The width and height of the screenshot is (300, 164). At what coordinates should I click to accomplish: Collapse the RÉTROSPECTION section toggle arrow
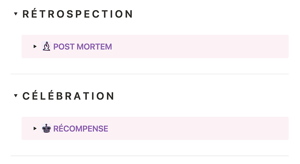pyautogui.click(x=16, y=14)
